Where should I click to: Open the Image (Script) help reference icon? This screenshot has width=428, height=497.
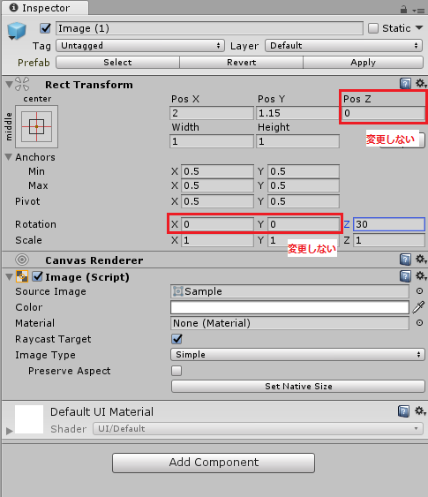pyautogui.click(x=405, y=276)
